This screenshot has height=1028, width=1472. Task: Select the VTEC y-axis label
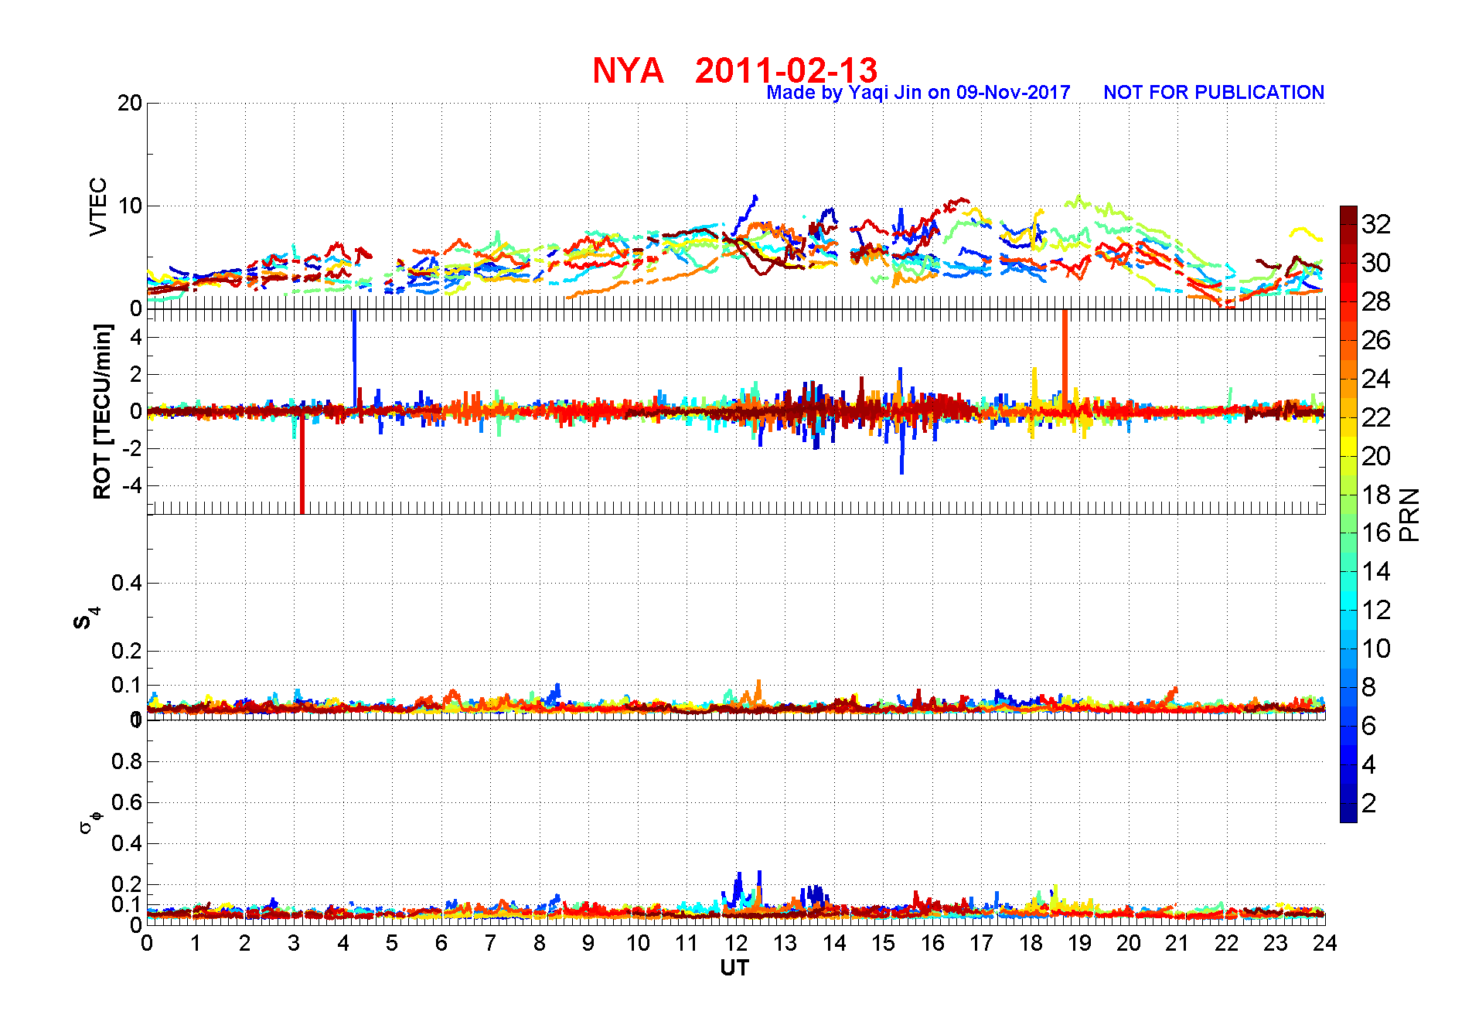pos(98,206)
